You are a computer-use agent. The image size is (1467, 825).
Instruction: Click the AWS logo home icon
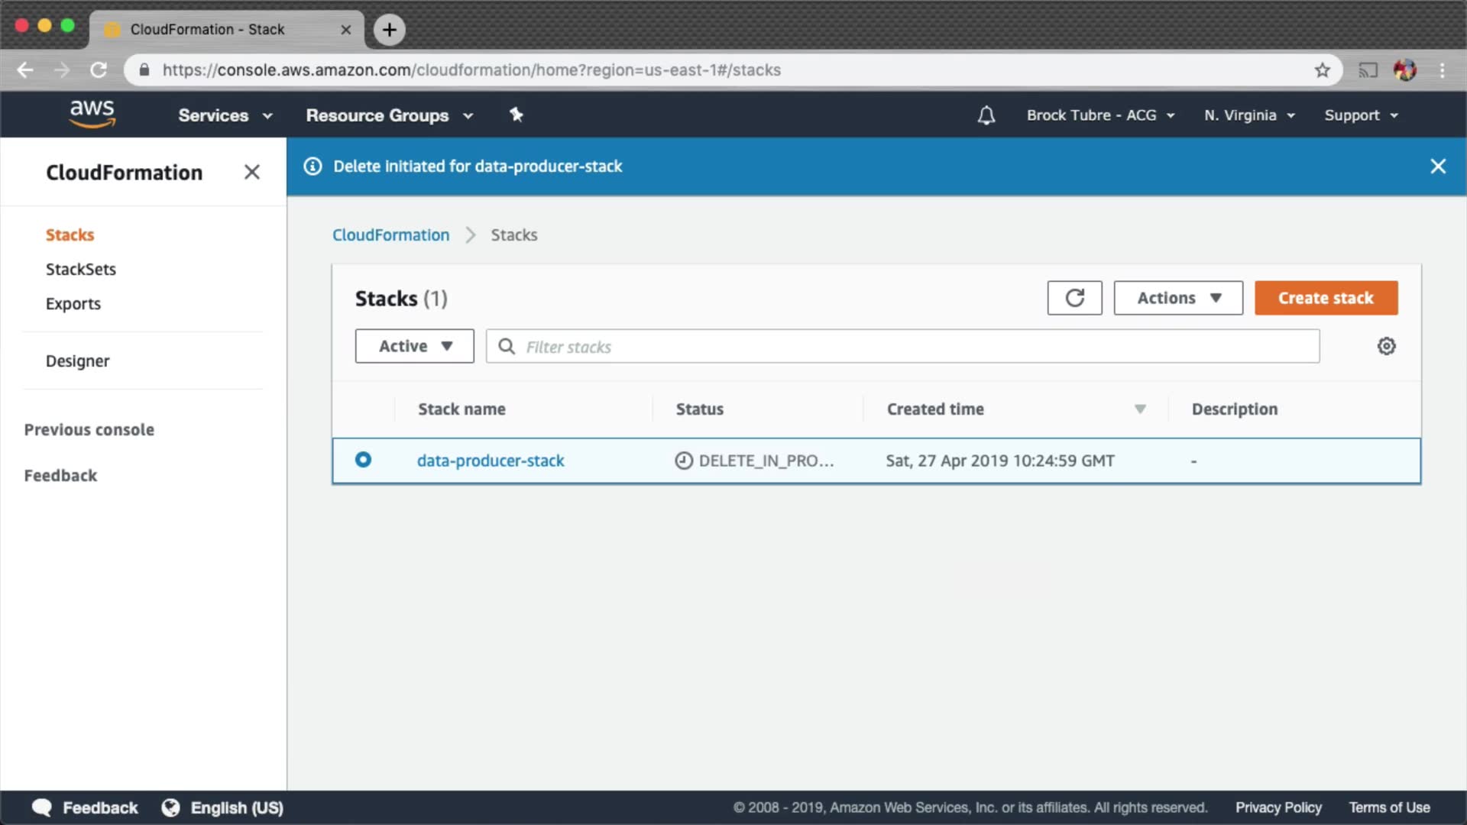click(92, 114)
